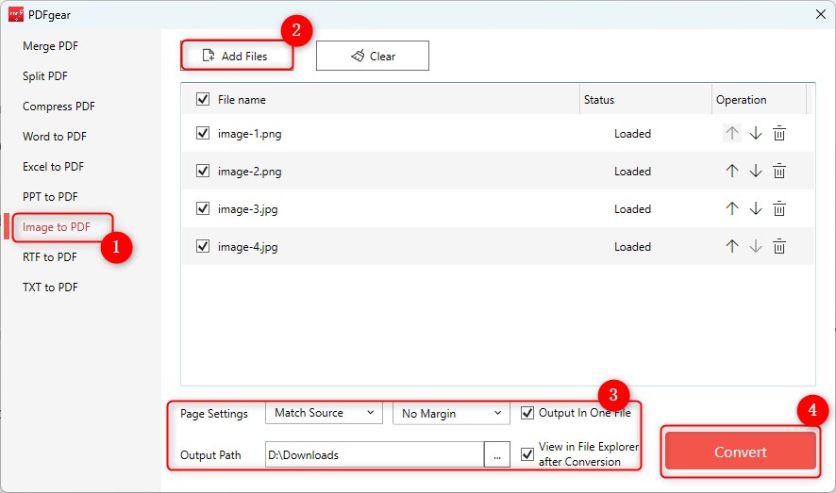The width and height of the screenshot is (836, 493).
Task: Toggle the Output In One File checkbox
Action: click(527, 413)
